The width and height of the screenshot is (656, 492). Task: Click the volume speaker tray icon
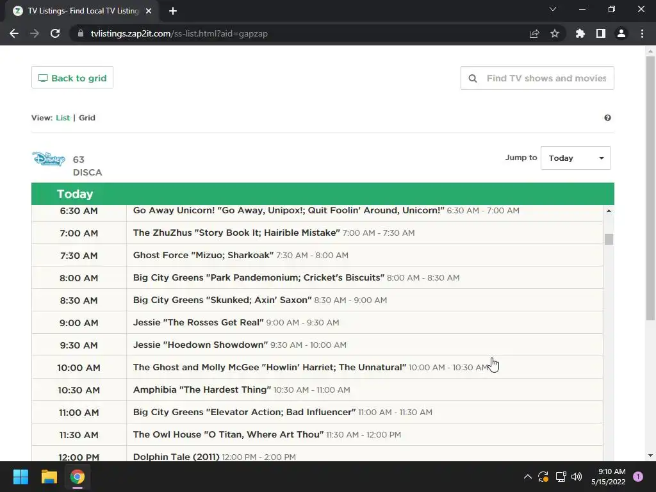click(x=577, y=477)
